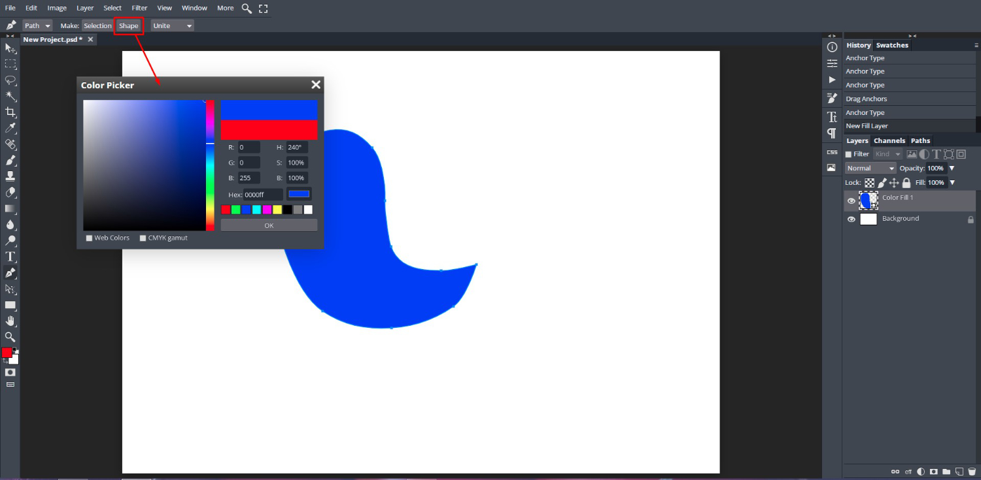Select the Dodge tool
This screenshot has height=480, width=981.
10,240
